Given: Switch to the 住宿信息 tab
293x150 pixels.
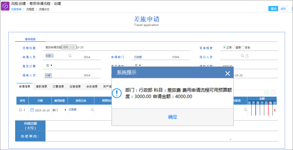Looking at the screenshot, I should pos(75,87).
